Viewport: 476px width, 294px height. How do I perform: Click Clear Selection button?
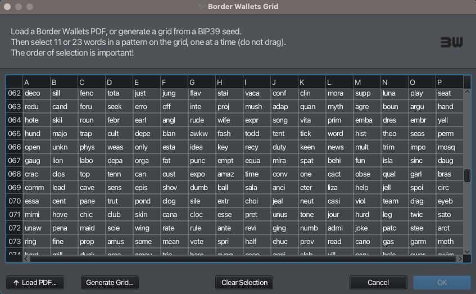coord(244,282)
